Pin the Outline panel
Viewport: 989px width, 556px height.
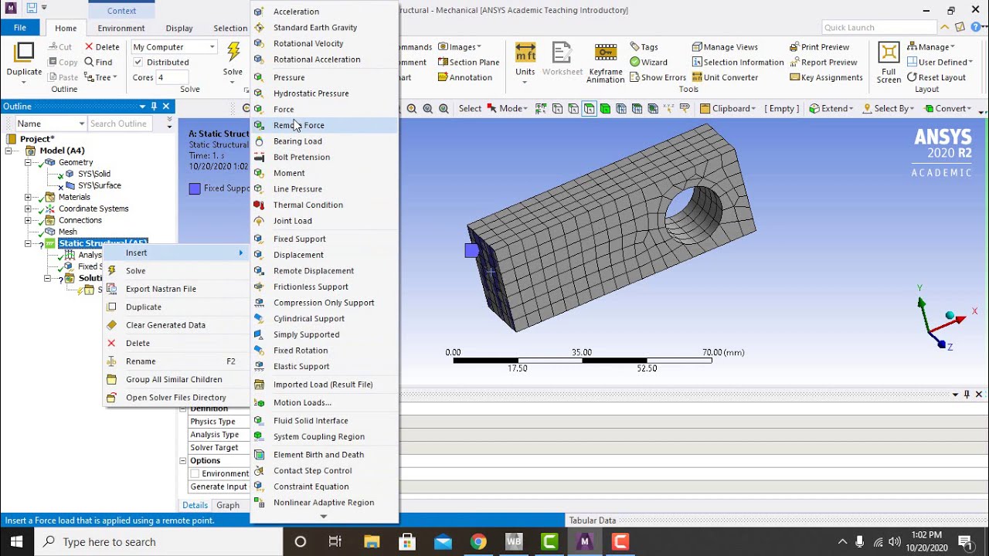[x=154, y=107]
